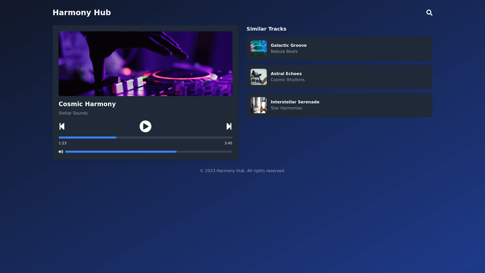Open the Astral Echoes track
Viewport: 485px width, 273px height.
(286, 74)
